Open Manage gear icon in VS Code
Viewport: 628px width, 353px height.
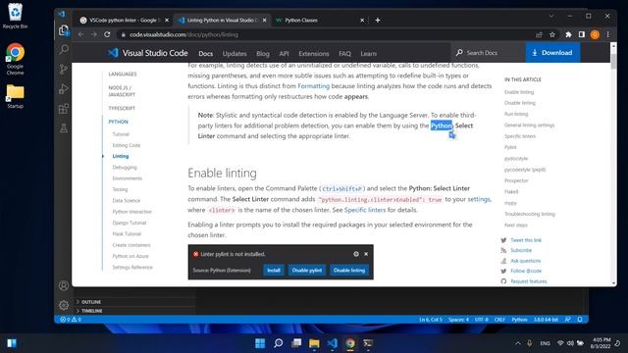coord(63,305)
